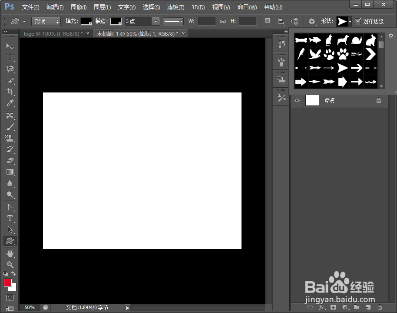Screen dimensions: 397x313
Task: Create a new layer
Action: pos(368,307)
